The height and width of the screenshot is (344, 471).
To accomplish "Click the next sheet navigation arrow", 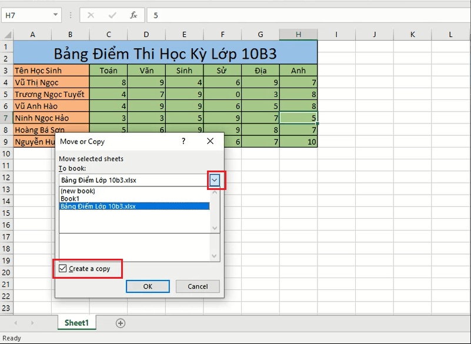I will [32, 323].
